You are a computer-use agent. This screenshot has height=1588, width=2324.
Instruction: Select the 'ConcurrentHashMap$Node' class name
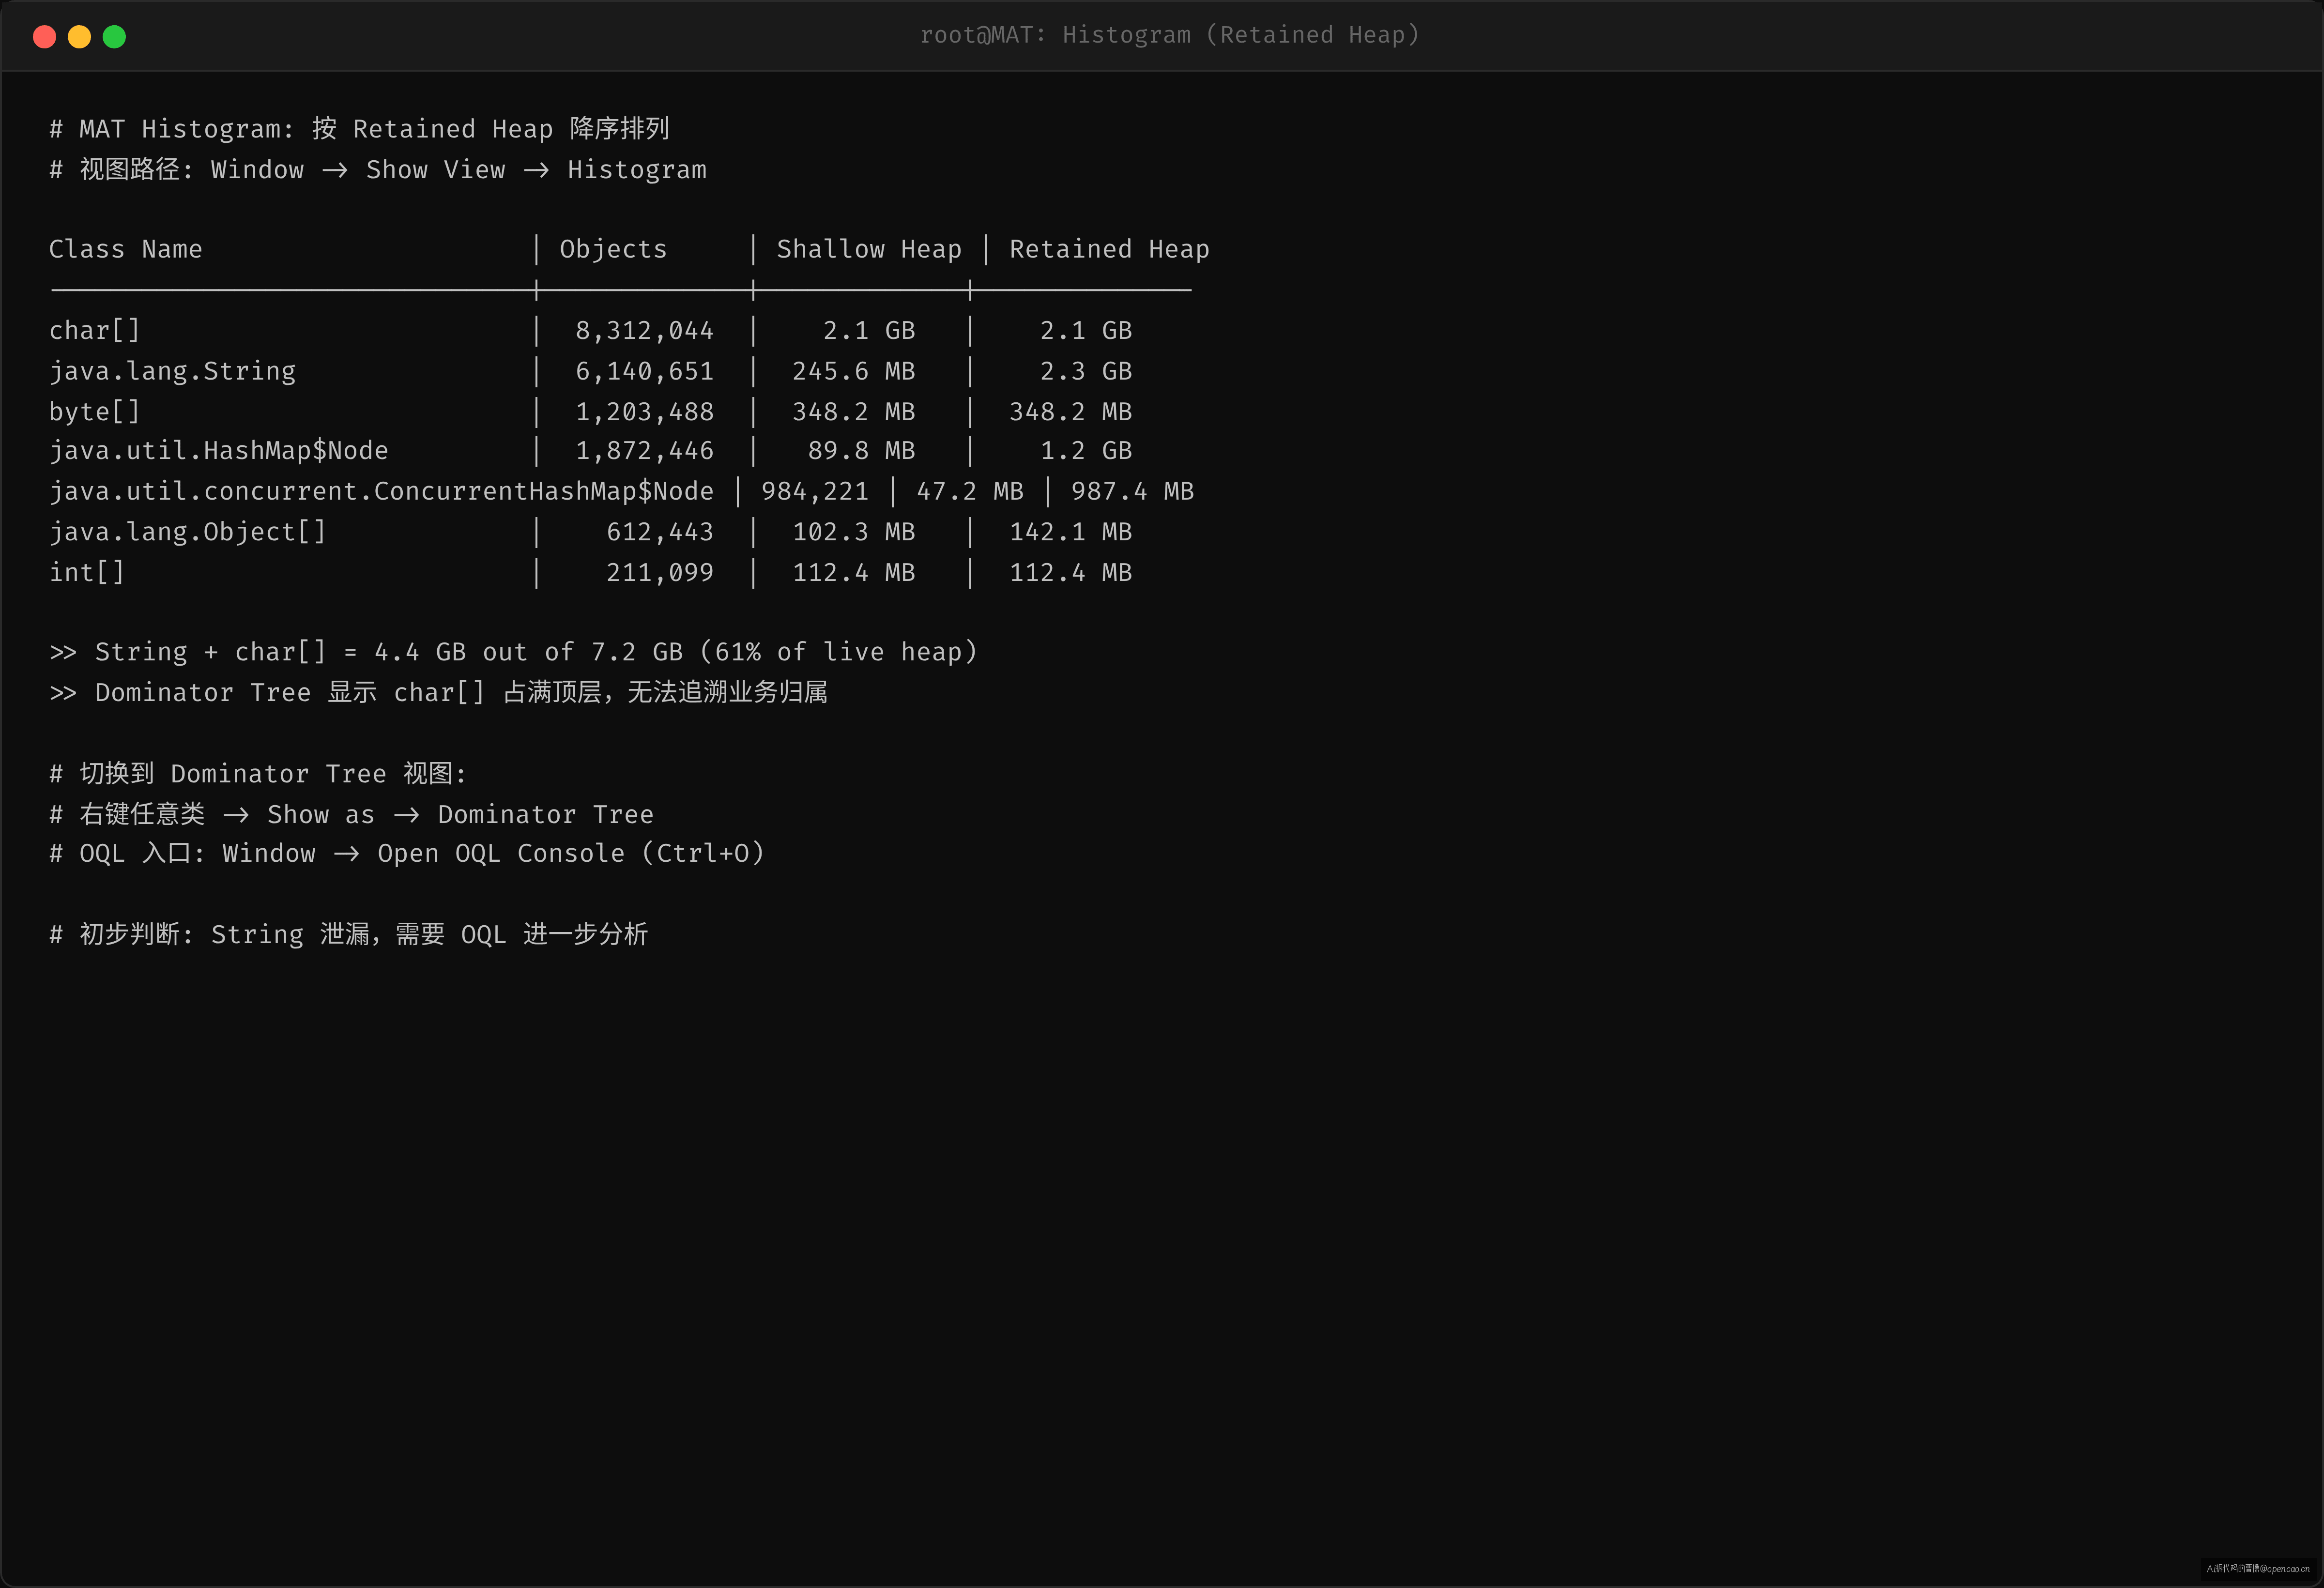click(381, 491)
